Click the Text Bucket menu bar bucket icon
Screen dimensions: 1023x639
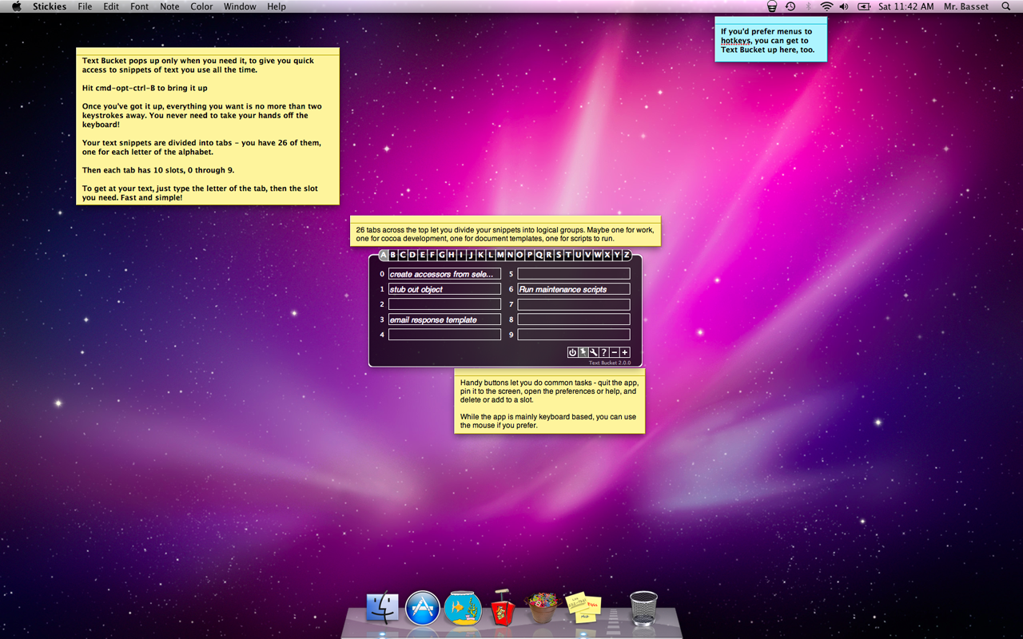771,6
